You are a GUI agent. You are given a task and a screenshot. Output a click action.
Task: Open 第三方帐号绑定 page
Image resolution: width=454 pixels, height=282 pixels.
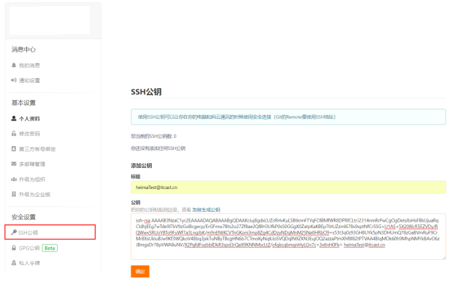(37, 149)
